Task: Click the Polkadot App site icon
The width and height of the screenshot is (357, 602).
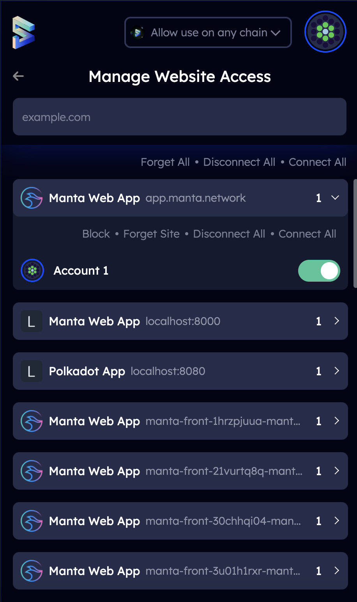Action: pos(32,371)
